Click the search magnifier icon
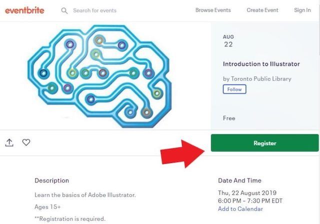The image size is (320, 224). (x=64, y=10)
